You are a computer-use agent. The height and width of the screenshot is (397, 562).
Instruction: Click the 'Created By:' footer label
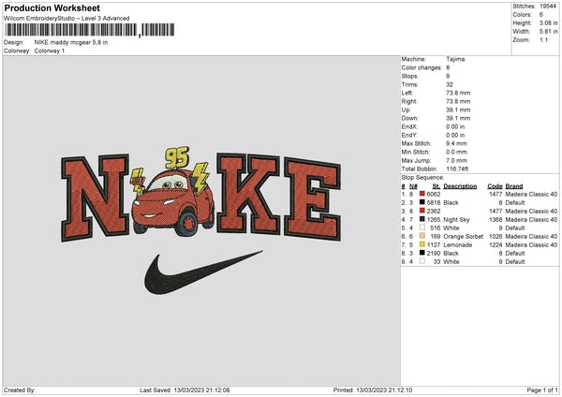point(20,390)
